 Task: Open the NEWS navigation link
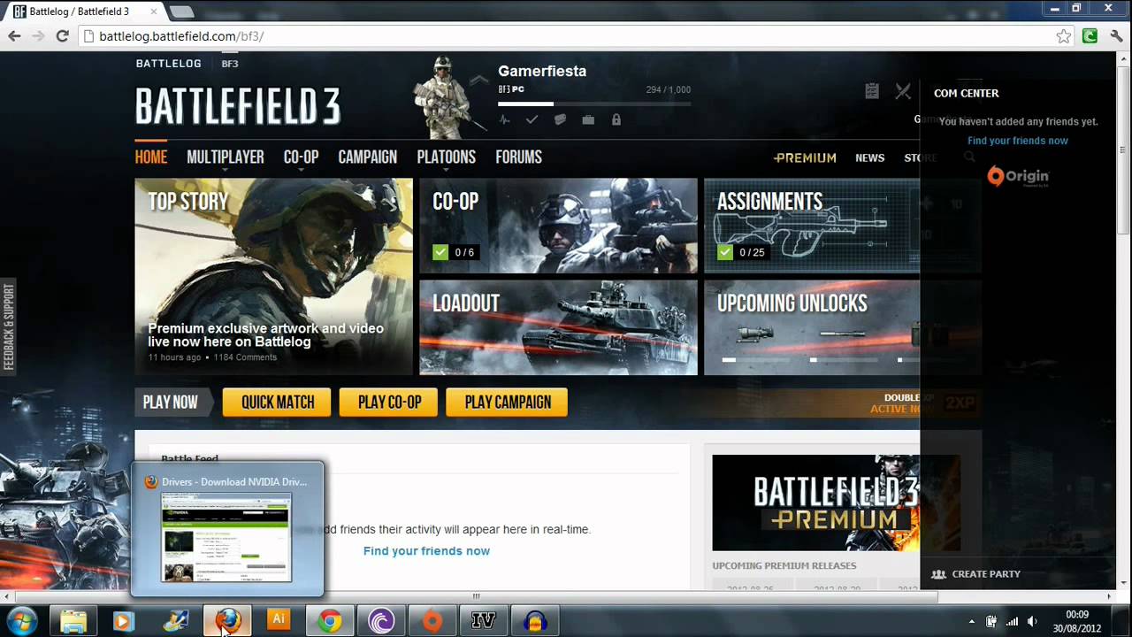870,157
